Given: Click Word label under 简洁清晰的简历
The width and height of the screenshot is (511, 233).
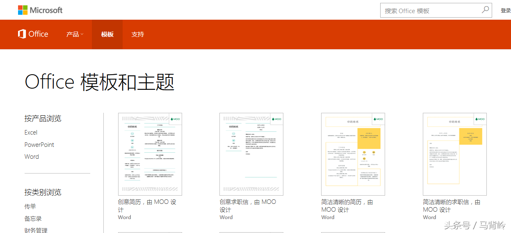Looking at the screenshot, I should 328,217.
